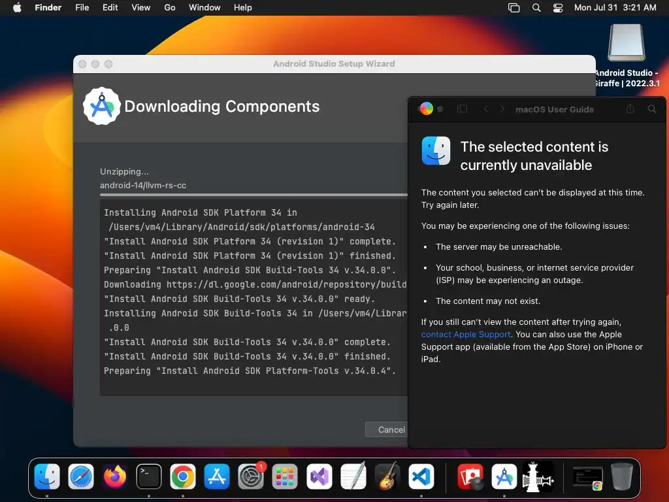Viewport: 669px width, 502px height.
Task: Click log line '/Users/vm4/Library/Android/sdk/platforms/android-34'
Action: 242,227
